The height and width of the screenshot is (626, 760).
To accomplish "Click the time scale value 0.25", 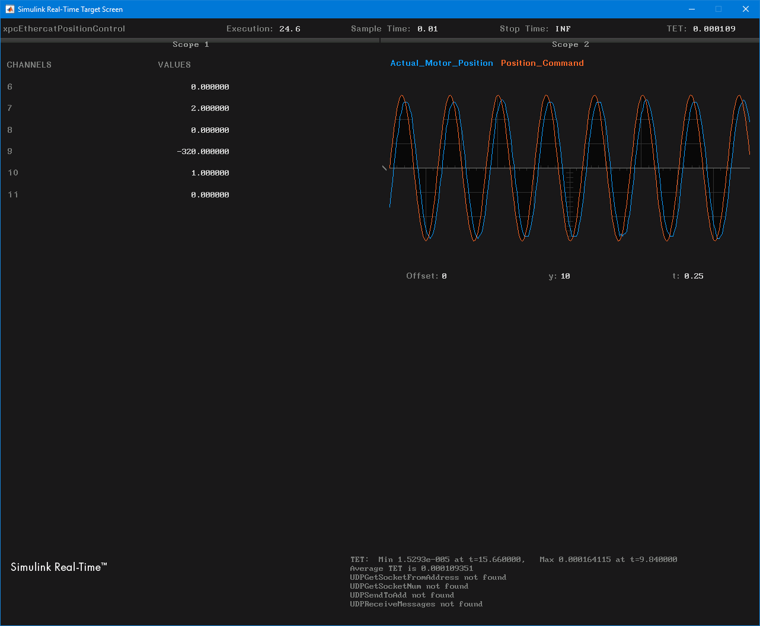I will [x=694, y=276].
